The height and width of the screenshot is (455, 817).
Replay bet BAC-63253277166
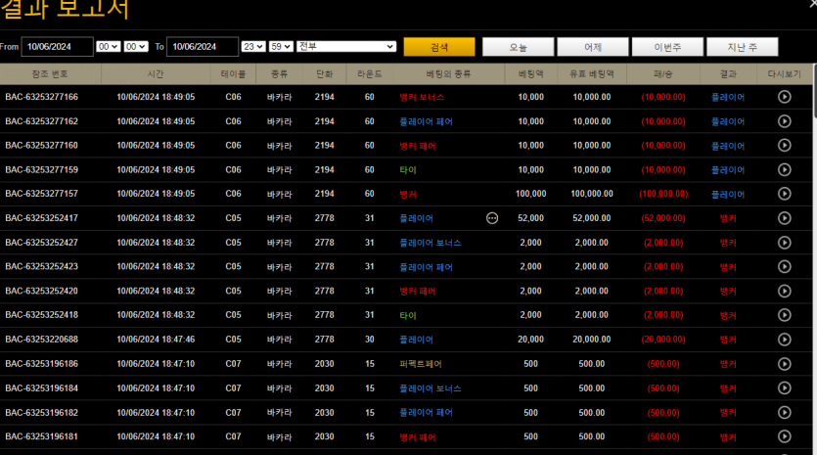pos(784,97)
